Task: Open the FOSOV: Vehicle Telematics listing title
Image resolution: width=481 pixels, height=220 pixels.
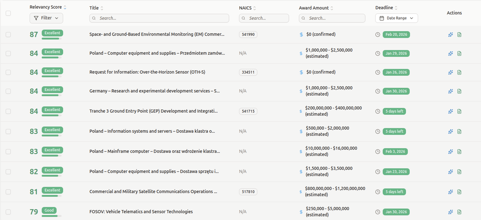Action: click(x=141, y=212)
